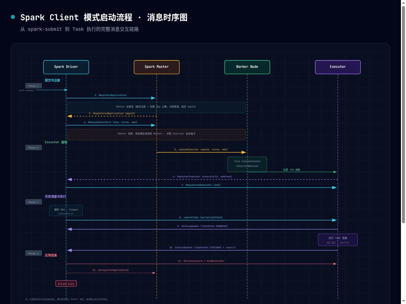Click the '提交与注册' phase heading

click(x=52, y=80)
